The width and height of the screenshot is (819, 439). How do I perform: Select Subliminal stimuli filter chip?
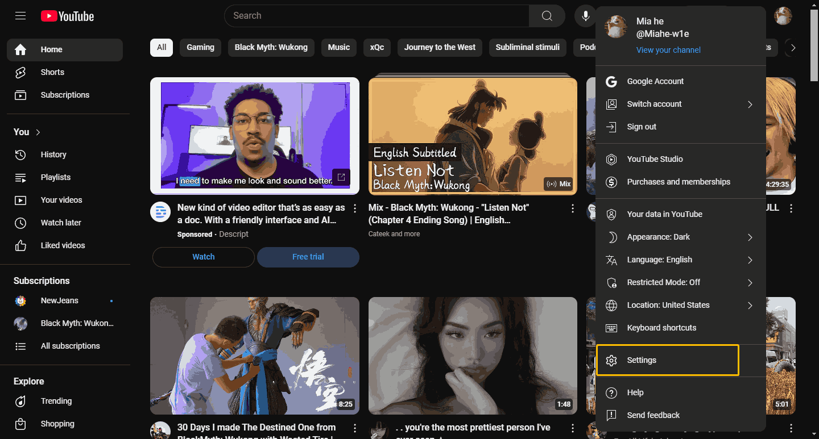point(528,48)
